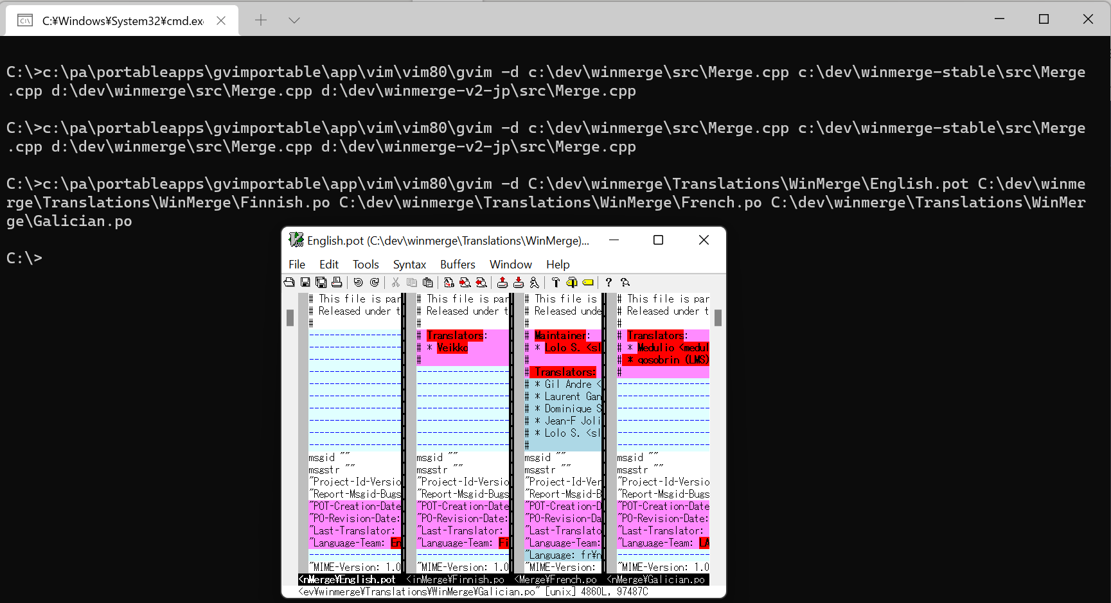Click the cmd.exe terminal tab icon
This screenshot has height=603, width=1111.
(25, 21)
